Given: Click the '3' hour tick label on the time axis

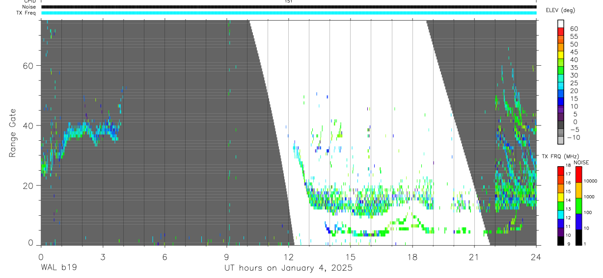Looking at the screenshot, I should click(103, 256).
